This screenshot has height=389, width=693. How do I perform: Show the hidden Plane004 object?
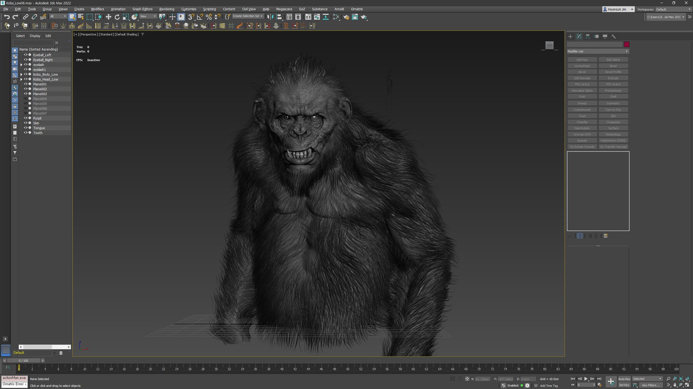(26, 99)
